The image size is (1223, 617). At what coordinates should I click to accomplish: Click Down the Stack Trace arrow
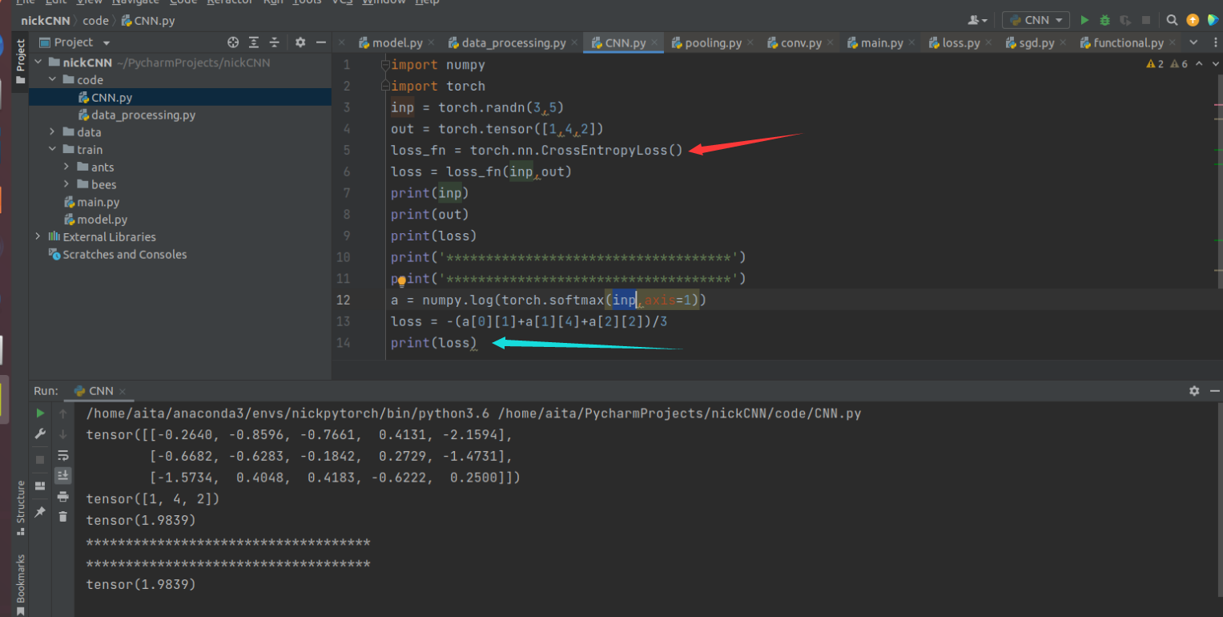62,434
